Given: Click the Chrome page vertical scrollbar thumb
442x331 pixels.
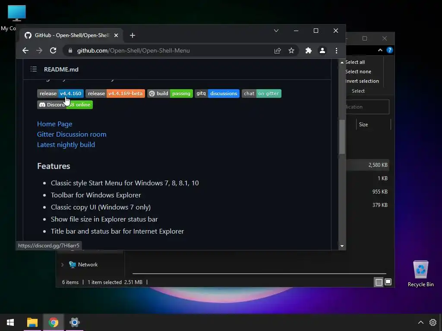Looking at the screenshot, I should [x=342, y=137].
